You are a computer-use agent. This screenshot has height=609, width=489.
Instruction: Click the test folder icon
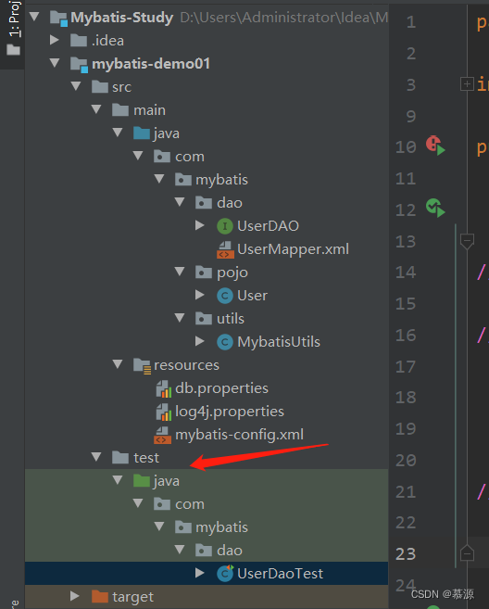click(x=120, y=457)
